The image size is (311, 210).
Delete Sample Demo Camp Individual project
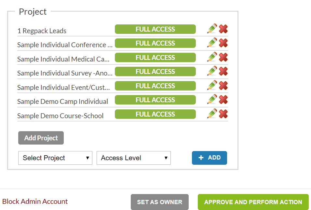[223, 100]
